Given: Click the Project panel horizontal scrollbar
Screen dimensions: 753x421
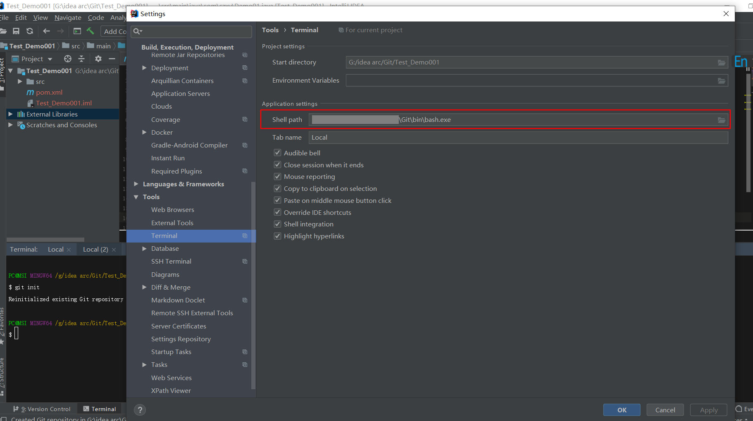Looking at the screenshot, I should (45, 240).
